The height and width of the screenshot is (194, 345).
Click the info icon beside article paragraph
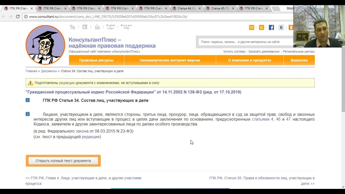pyautogui.click(x=27, y=114)
